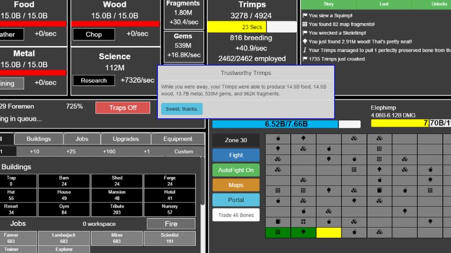Click the flag icon beside the Trimps croaked message

point(305,58)
